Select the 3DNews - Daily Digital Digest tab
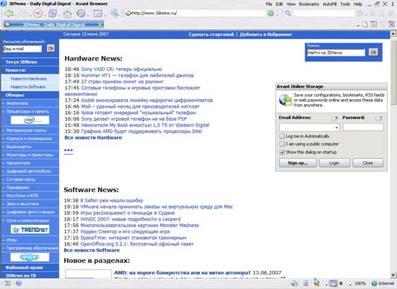The height and width of the screenshot is (289, 397). [x=53, y=25]
